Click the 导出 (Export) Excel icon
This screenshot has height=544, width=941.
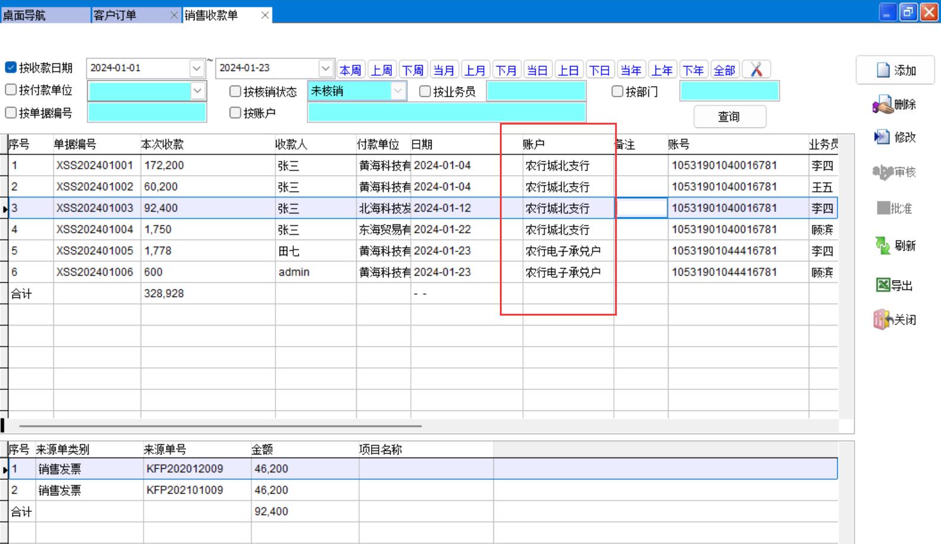tap(883, 285)
